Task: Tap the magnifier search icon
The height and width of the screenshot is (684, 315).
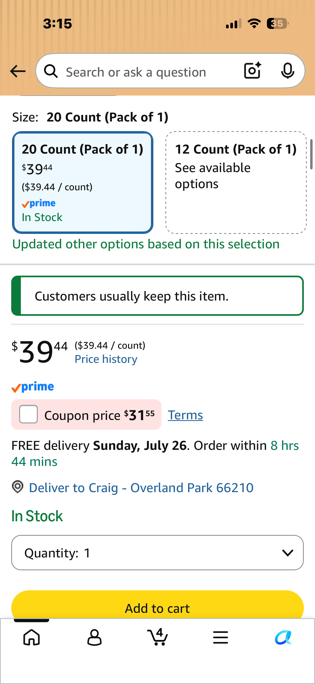Action: (x=51, y=71)
